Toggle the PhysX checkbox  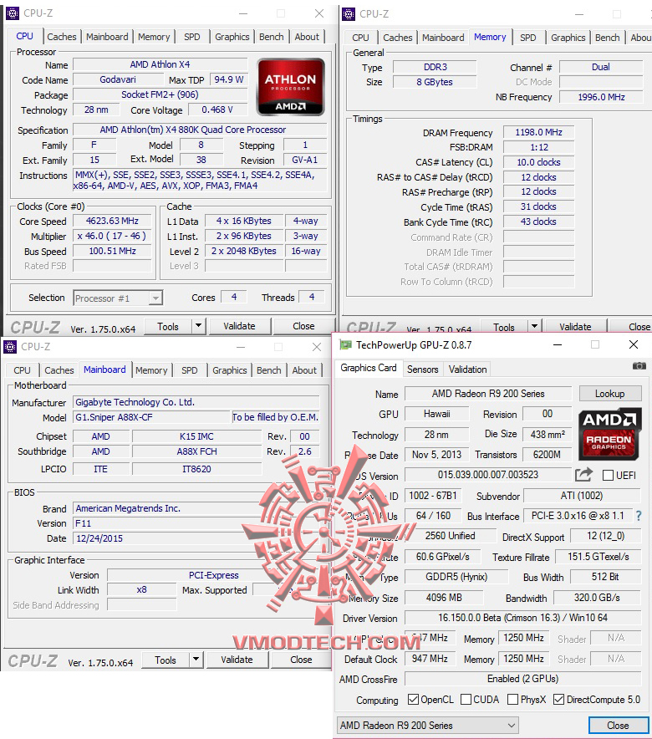pyautogui.click(x=513, y=700)
